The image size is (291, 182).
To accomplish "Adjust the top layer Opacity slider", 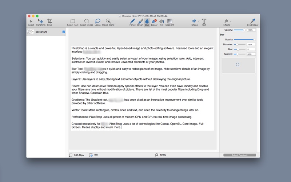I will click(x=240, y=30).
